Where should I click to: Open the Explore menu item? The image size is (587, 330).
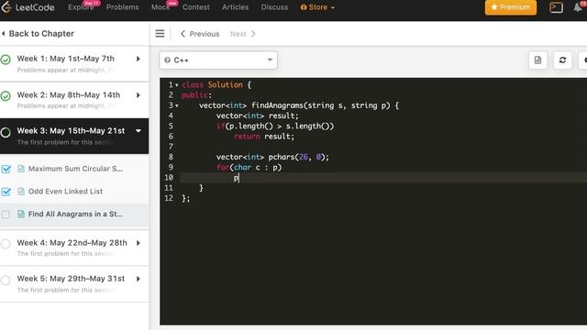[81, 7]
